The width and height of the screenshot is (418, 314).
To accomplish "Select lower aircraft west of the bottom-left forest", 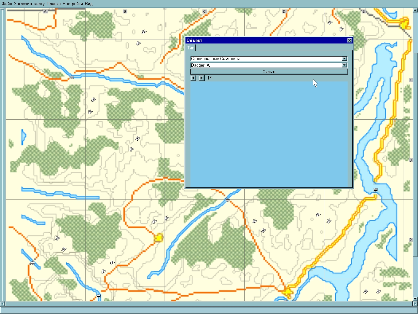I will (x=64, y=249).
